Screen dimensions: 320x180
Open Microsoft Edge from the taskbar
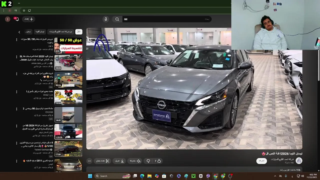click(142, 176)
